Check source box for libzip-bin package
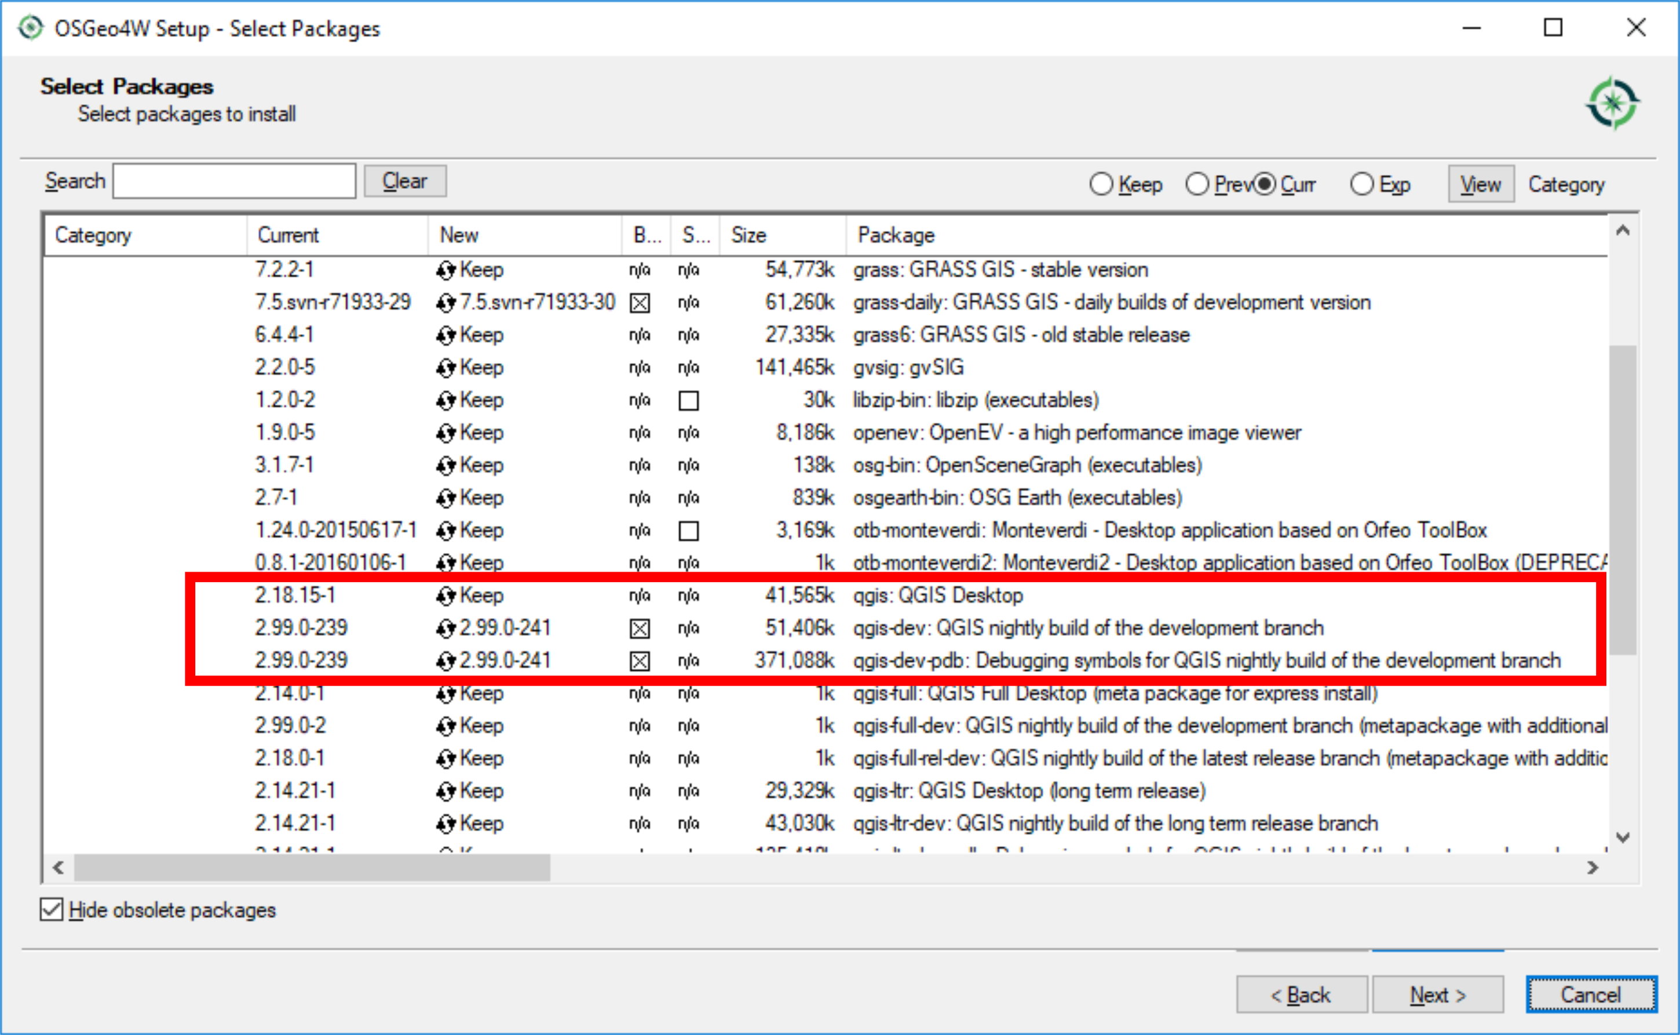The height and width of the screenshot is (1035, 1680). tap(688, 400)
